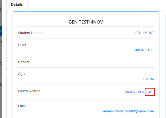This screenshot has height=118, width=166.
Task: Select the 12y 7m age value
Action: [148, 79]
